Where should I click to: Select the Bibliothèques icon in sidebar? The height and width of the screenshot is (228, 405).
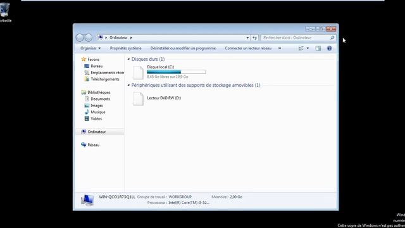pyautogui.click(x=84, y=92)
